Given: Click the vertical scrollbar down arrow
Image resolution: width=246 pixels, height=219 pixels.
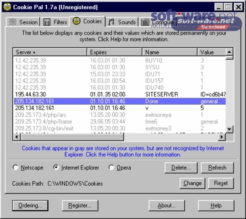Looking at the screenshot, I should click(x=229, y=129).
